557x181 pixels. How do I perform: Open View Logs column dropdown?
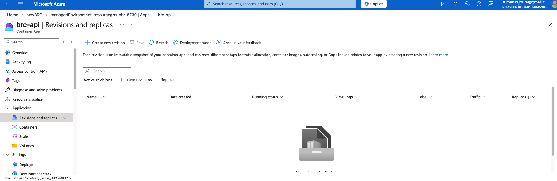[356, 97]
